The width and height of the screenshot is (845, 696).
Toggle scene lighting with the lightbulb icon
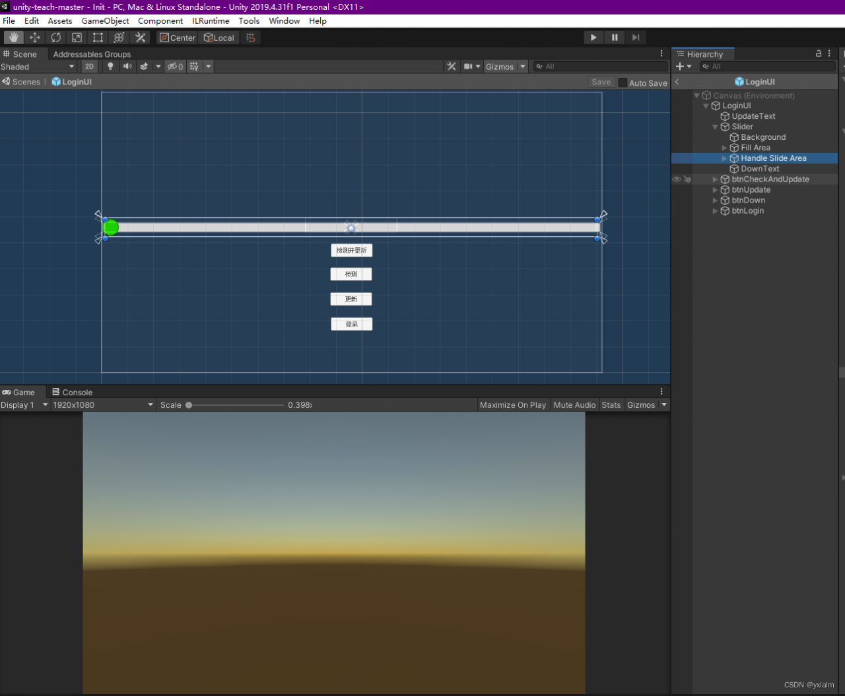[110, 67]
